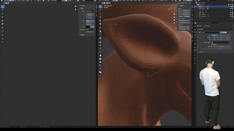
Task: Toggle Mirror modifier render visibility icon
Action: [226, 32]
